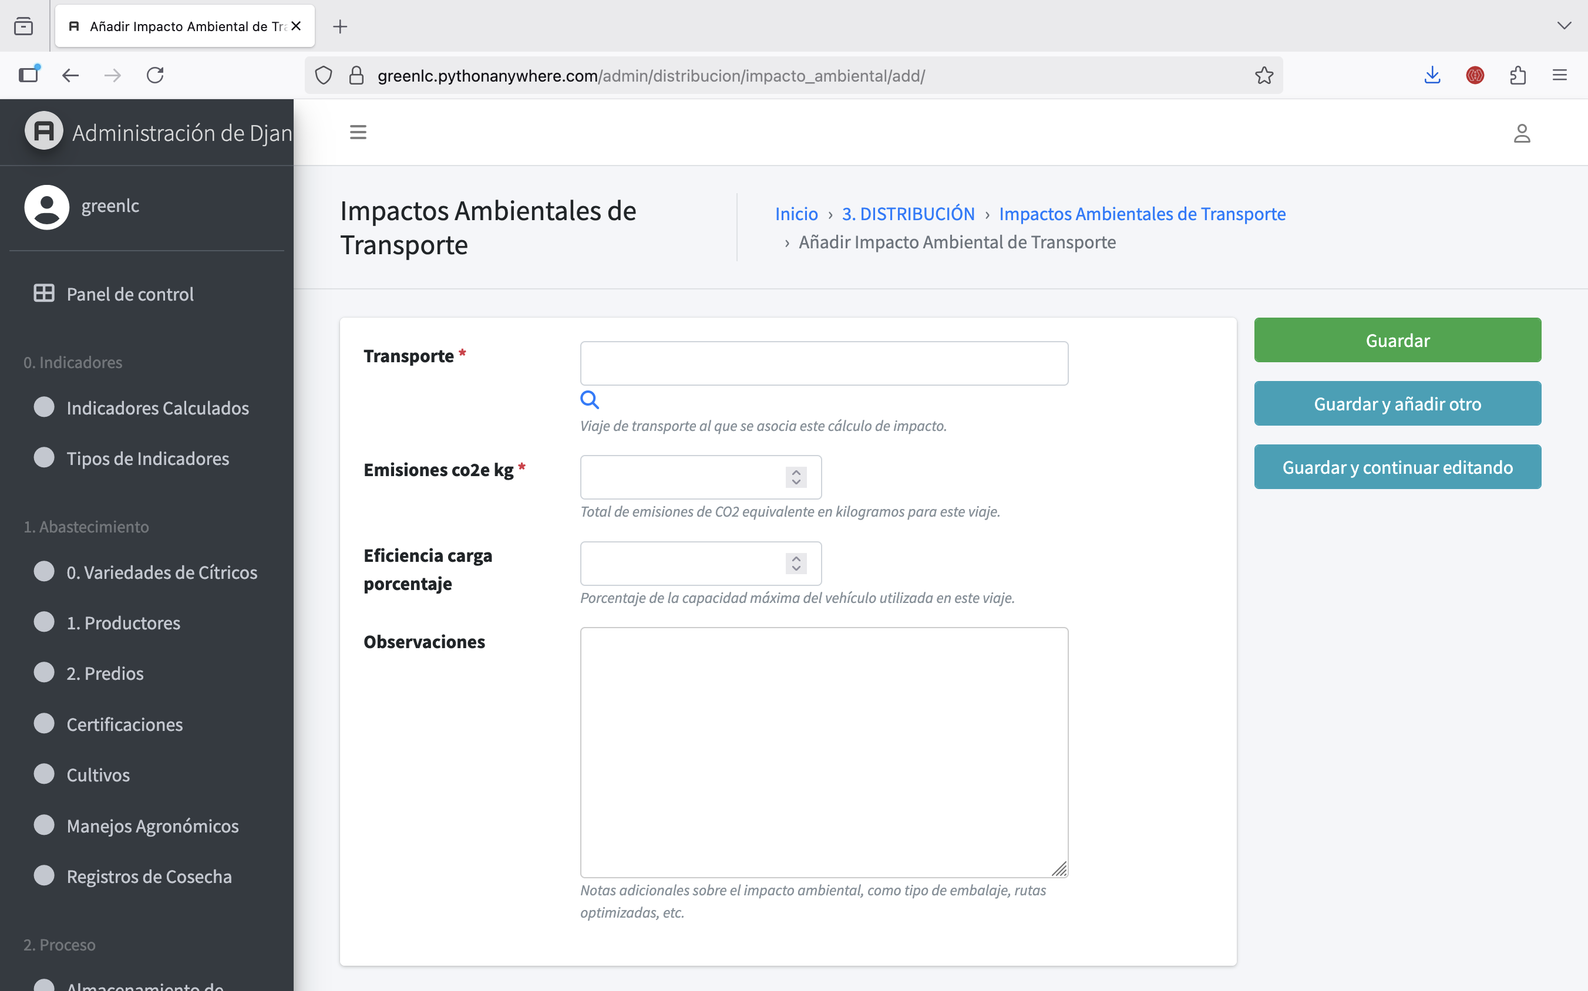Screen dimensions: 1588x991
Task: Click the hamburger menu to collapse sidebar
Action: click(x=358, y=132)
